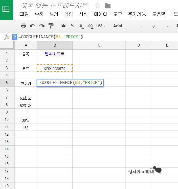Redo the last action
178x189 pixels.
click(42, 26)
